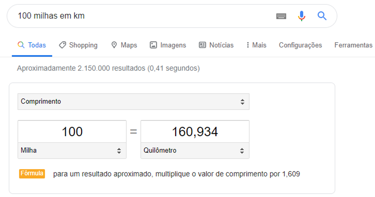Click the Notícias newspaper icon
Screen dimensions: 375x197
pos(202,45)
